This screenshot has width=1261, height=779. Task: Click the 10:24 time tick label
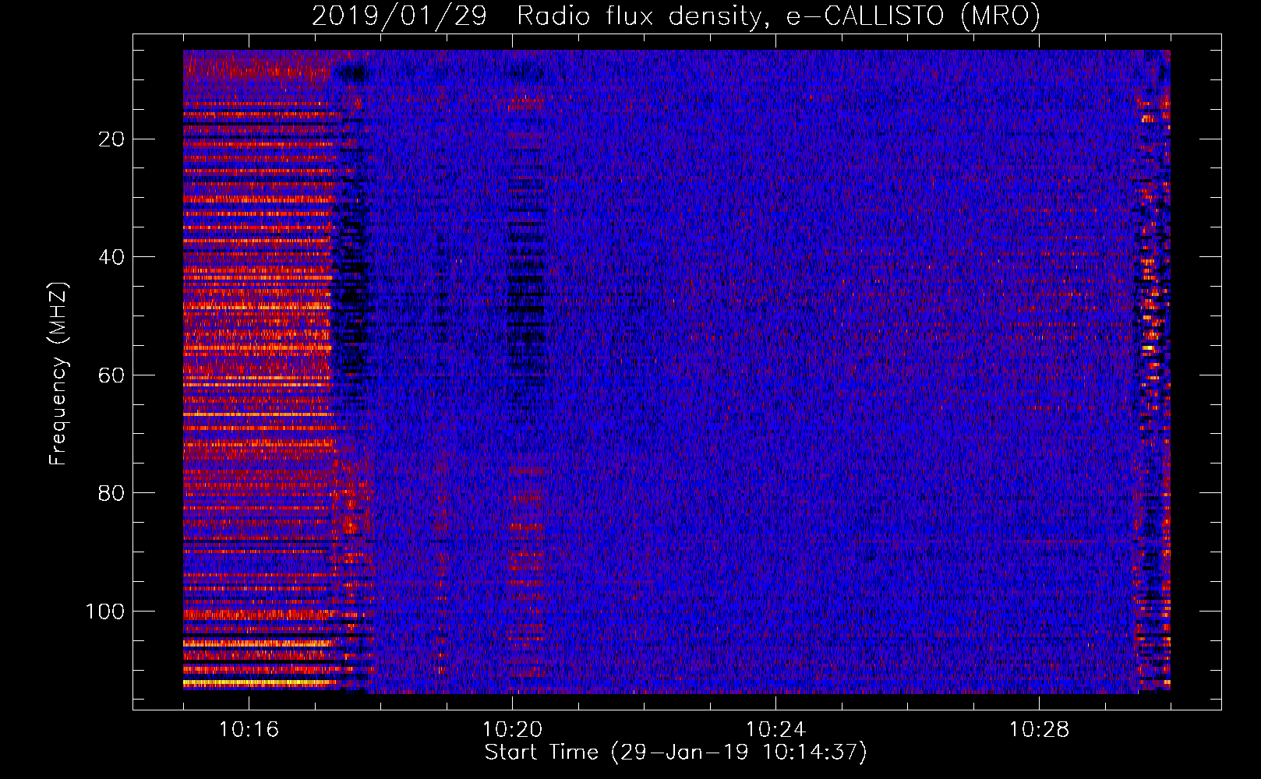[775, 730]
